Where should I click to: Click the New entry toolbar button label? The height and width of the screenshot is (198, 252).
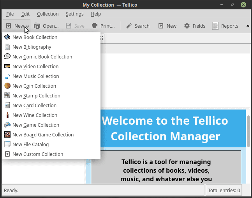(171, 26)
